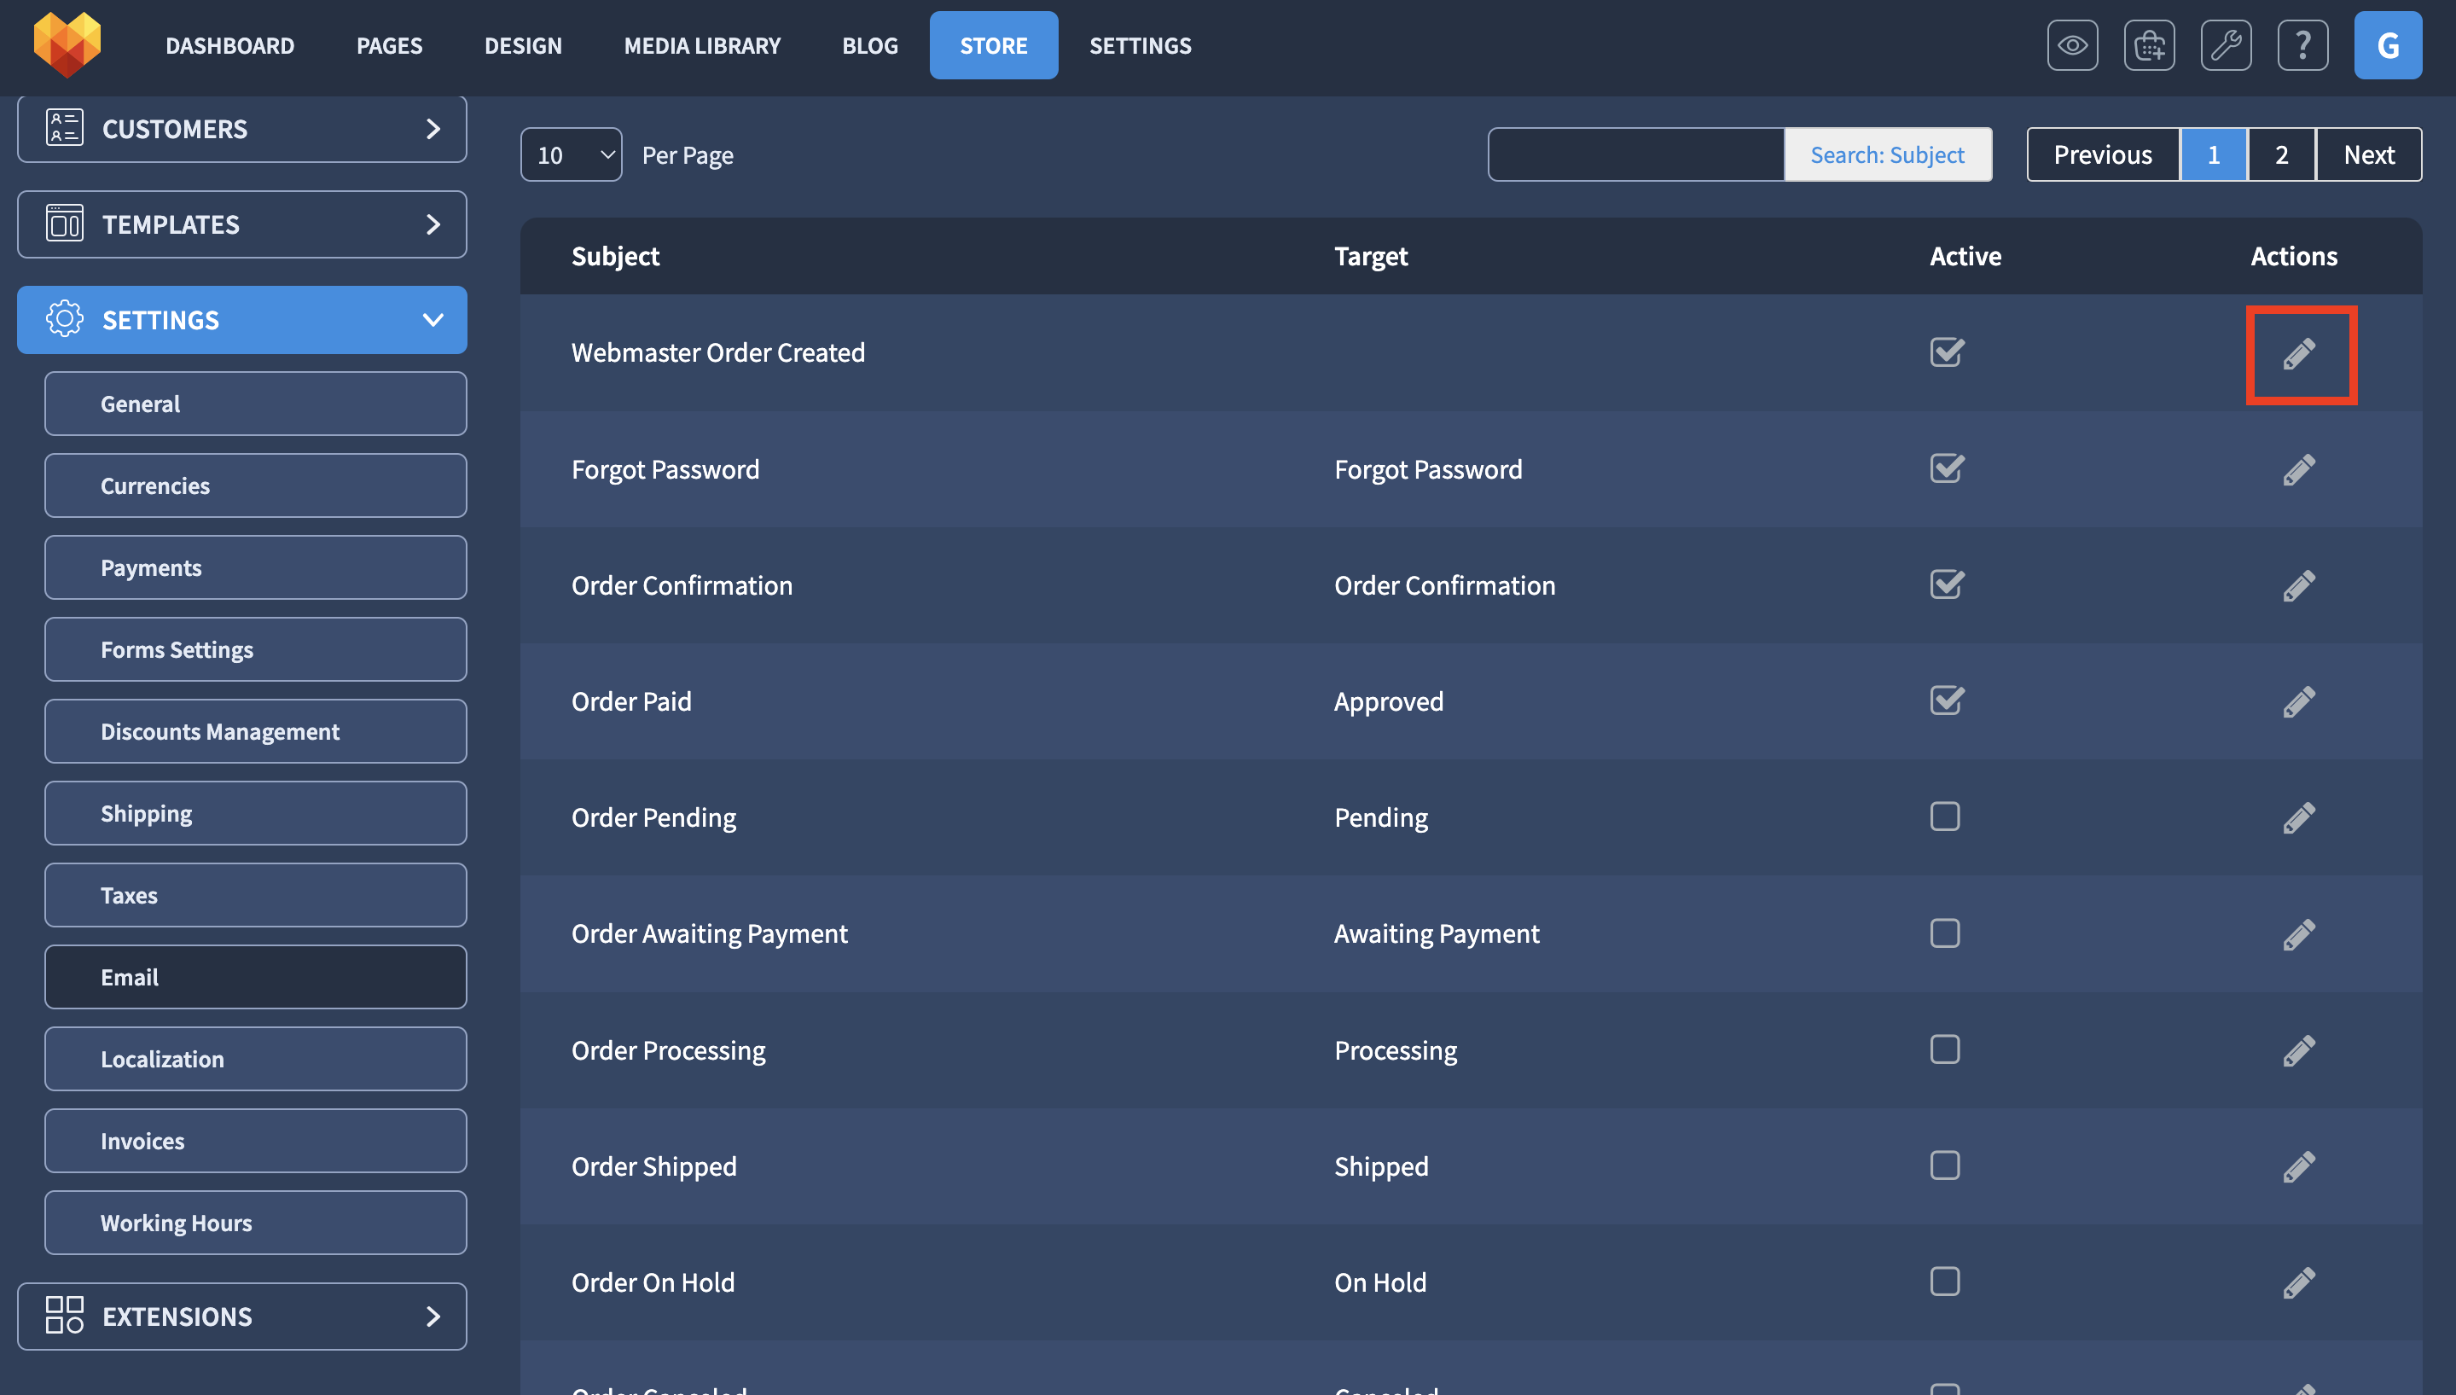Uncheck Order Confirmation active checkbox
Screen dimensions: 2456x1395
[x=1947, y=584]
